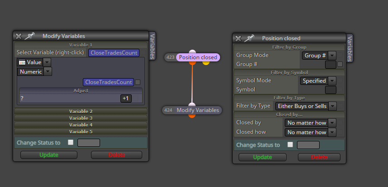Viewport: 388px width, 187px height.
Task: Click the orange output connector under Modify Variables node
Action: [x=192, y=115]
